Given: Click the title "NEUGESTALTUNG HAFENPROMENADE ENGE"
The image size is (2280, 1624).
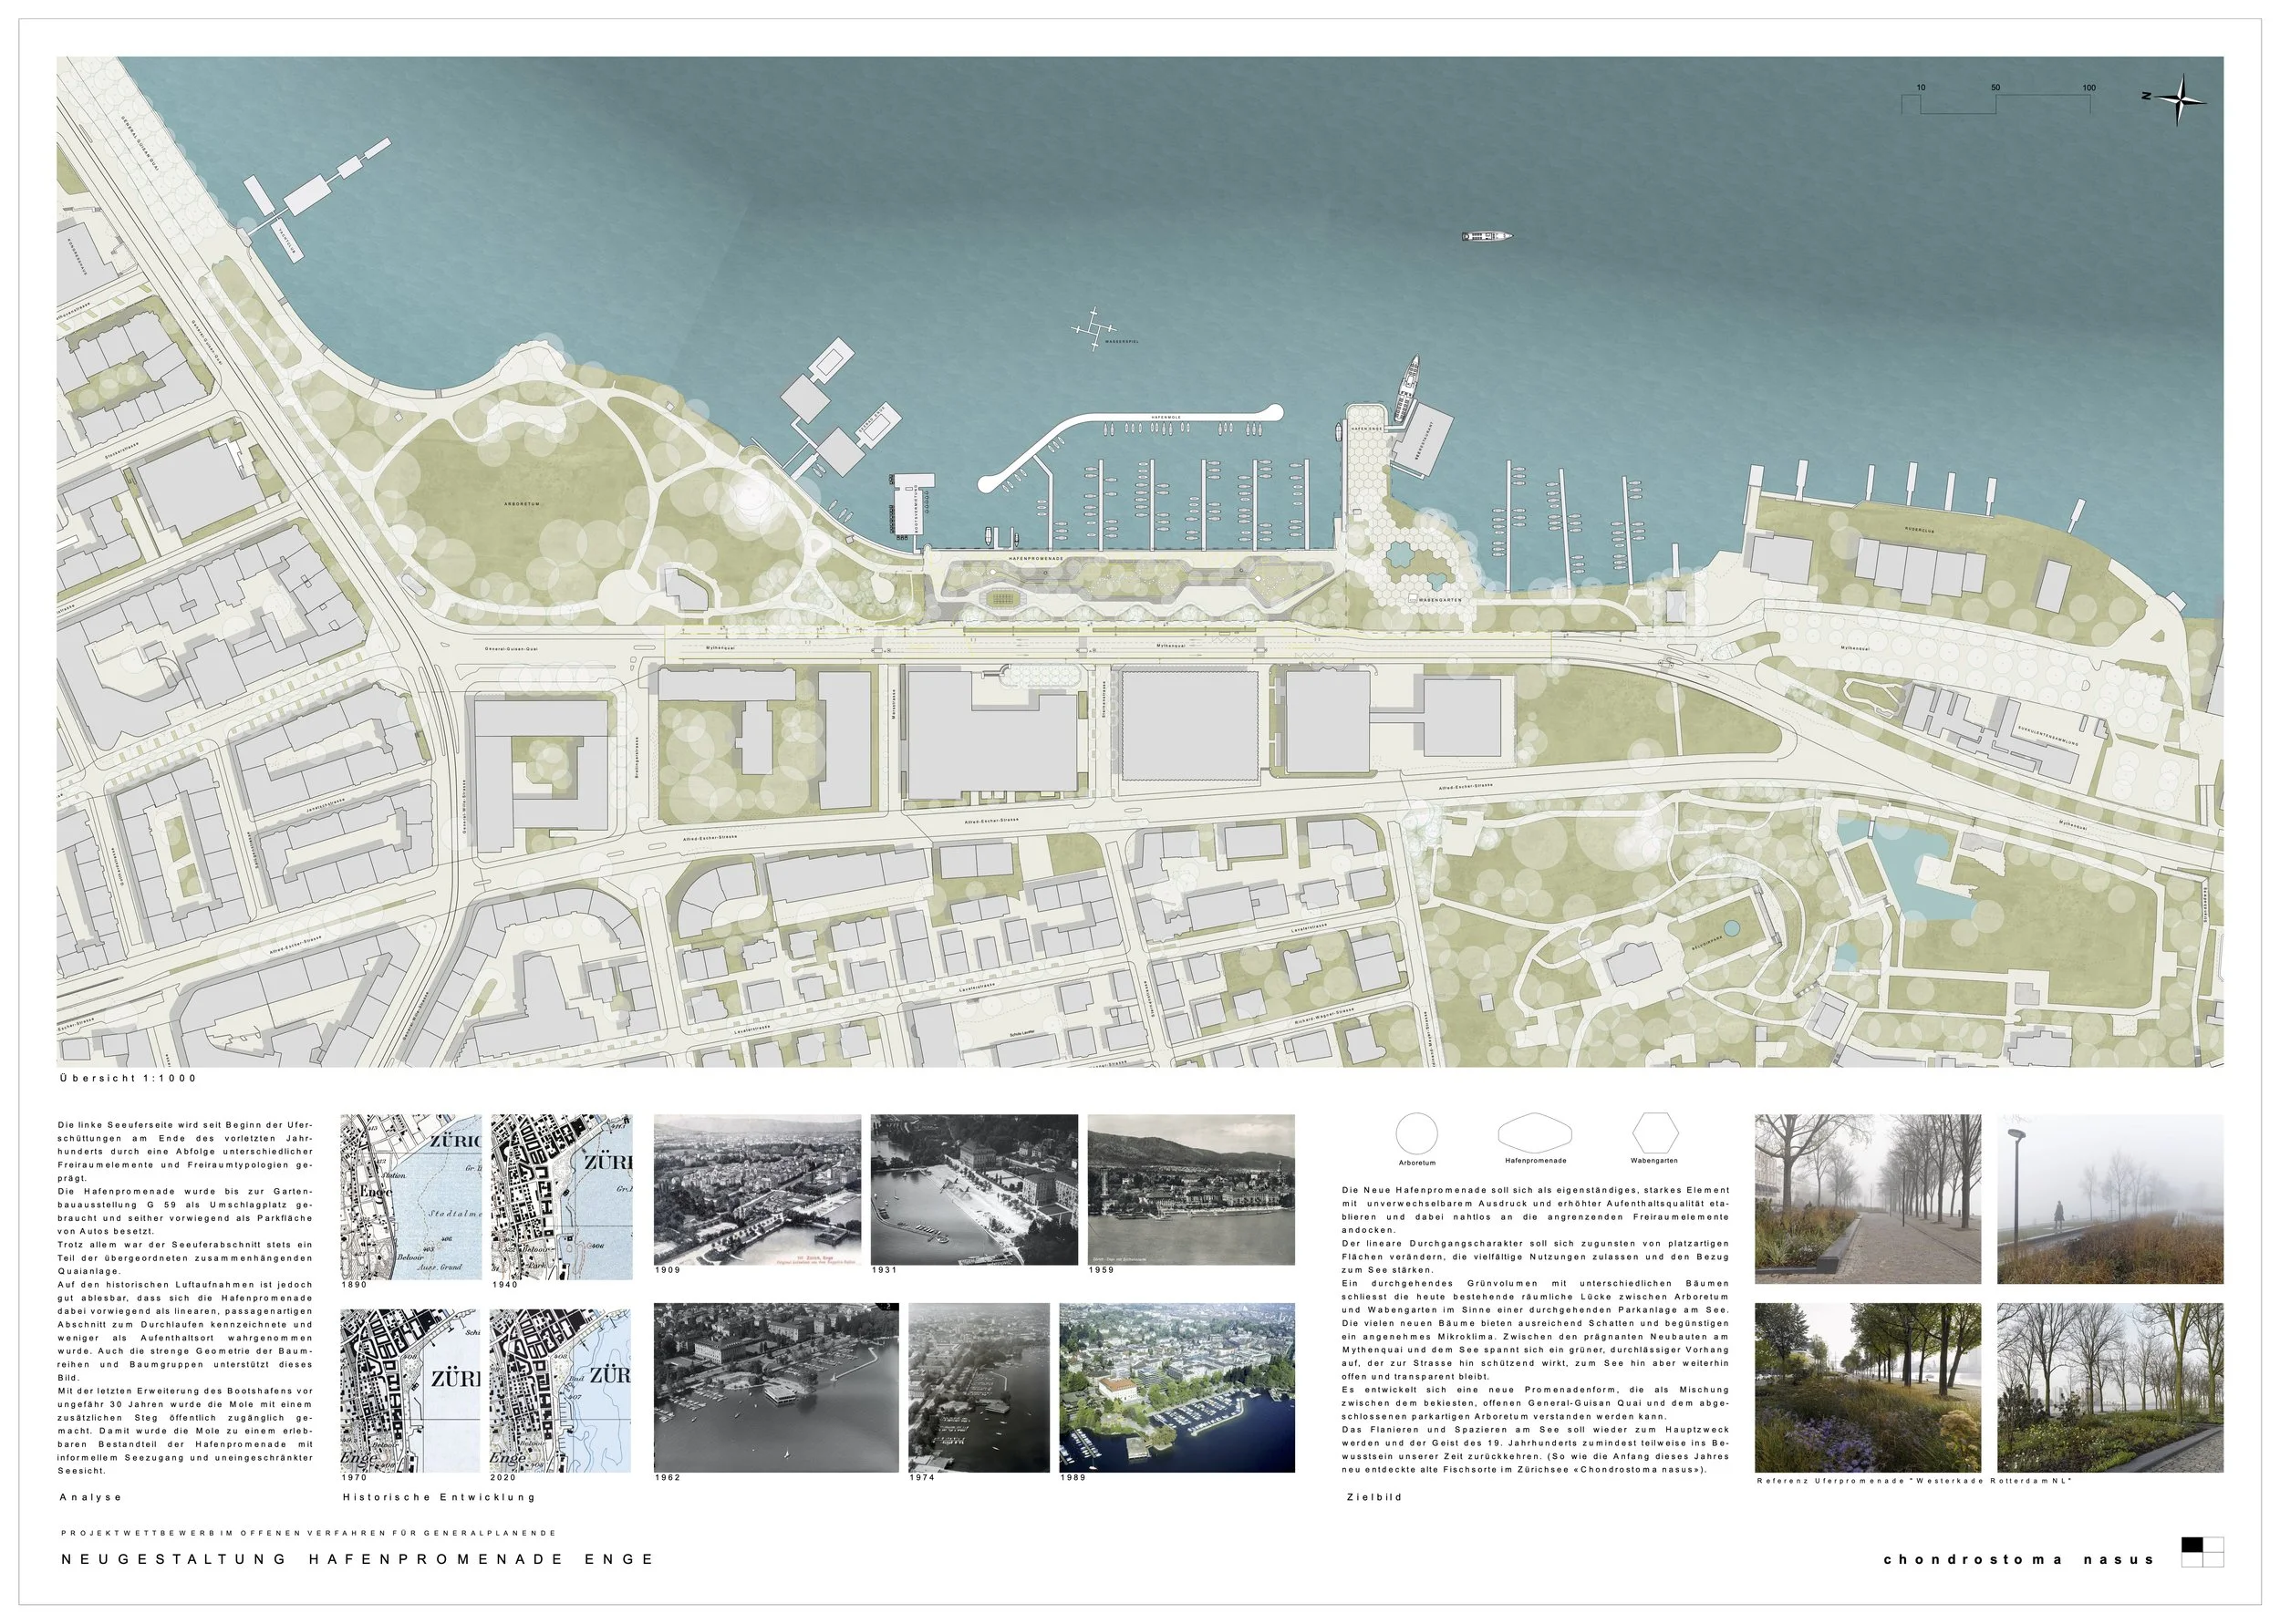Looking at the screenshot, I should (x=358, y=1559).
